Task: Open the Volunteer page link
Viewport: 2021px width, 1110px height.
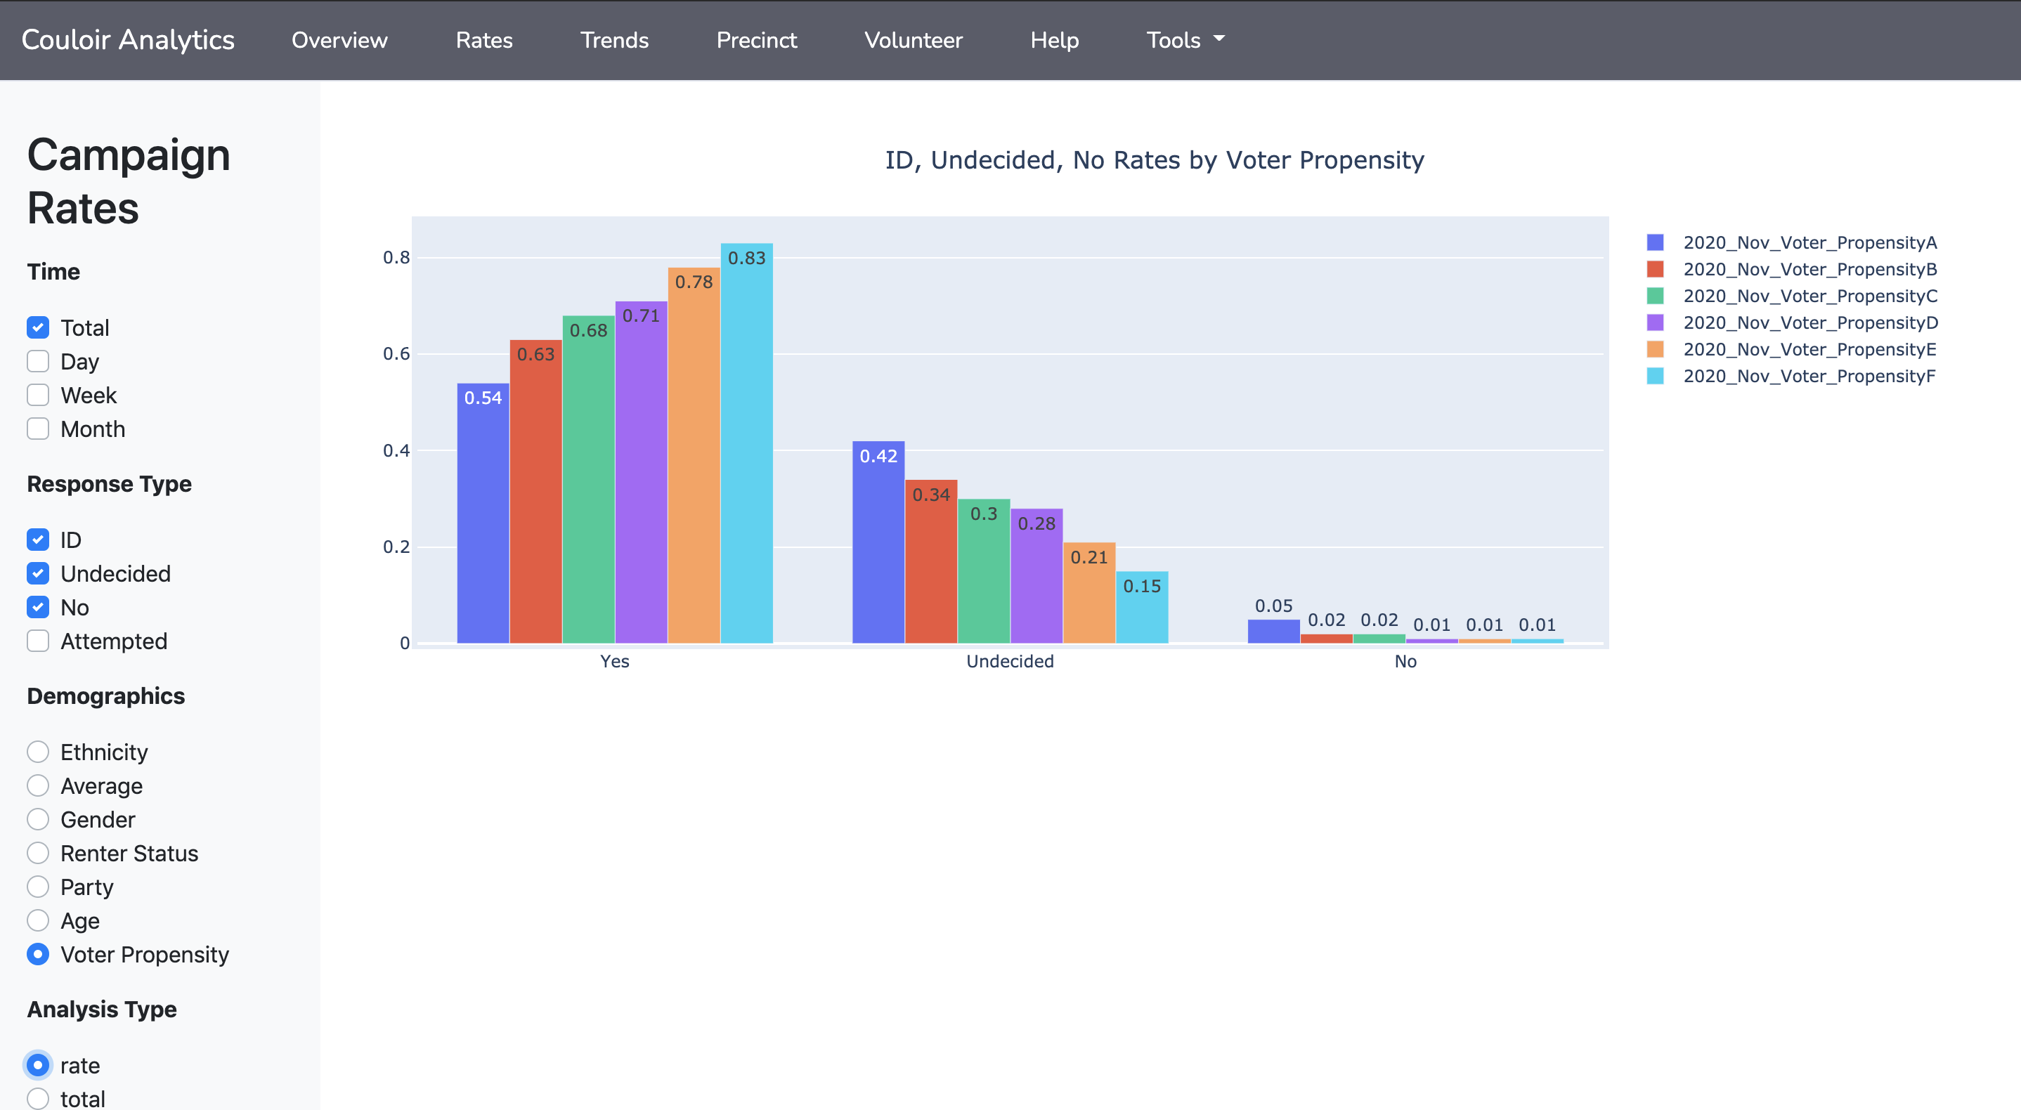Action: (914, 40)
